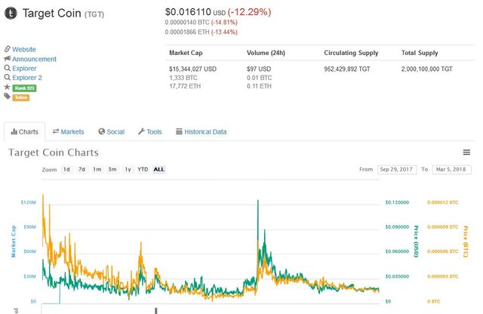
Task: Set chart zoom to 1m
Action: click(x=97, y=169)
